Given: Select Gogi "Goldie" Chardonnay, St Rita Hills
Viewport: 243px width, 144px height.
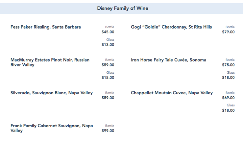Looking at the screenshot, I should (x=171, y=27).
